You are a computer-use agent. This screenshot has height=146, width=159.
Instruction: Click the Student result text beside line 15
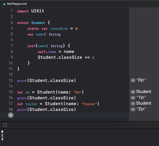[143, 92]
